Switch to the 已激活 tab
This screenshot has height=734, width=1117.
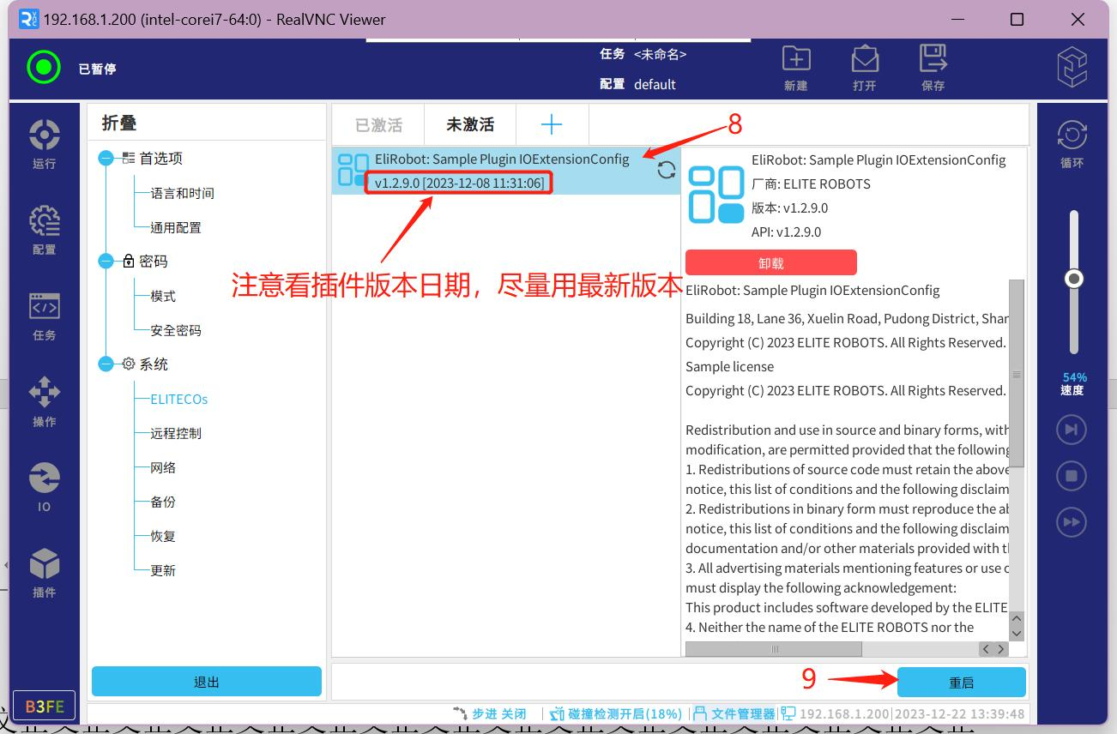378,125
